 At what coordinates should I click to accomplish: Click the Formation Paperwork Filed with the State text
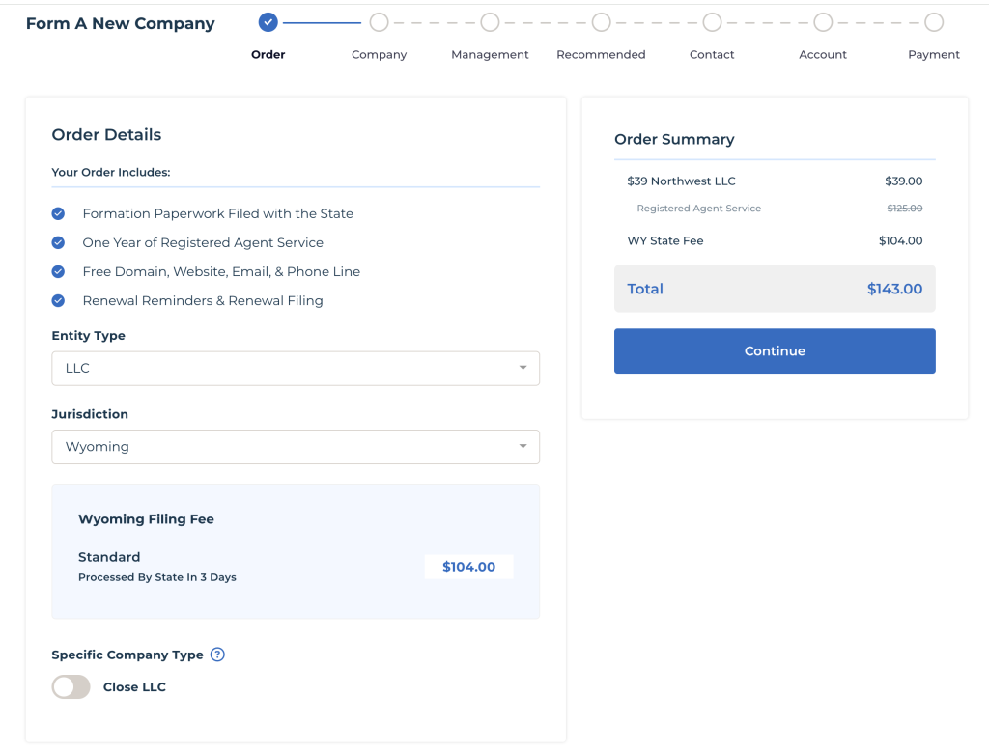pyautogui.click(x=217, y=213)
